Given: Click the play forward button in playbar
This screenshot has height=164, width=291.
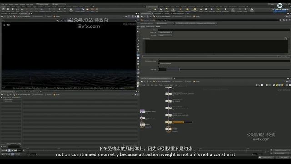Looking at the screenshot, I should (12, 150).
